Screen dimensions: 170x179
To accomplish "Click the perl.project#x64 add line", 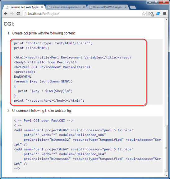I will 74,149.
